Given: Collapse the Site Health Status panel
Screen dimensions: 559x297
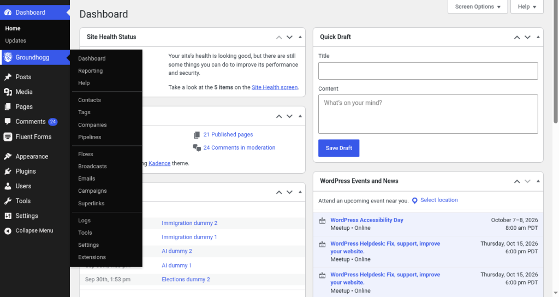Looking at the screenshot, I should pyautogui.click(x=300, y=37).
